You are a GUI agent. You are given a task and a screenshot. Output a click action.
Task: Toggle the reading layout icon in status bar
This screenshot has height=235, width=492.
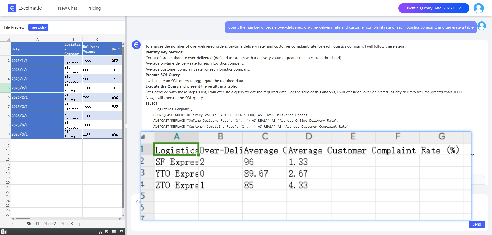click(114, 232)
